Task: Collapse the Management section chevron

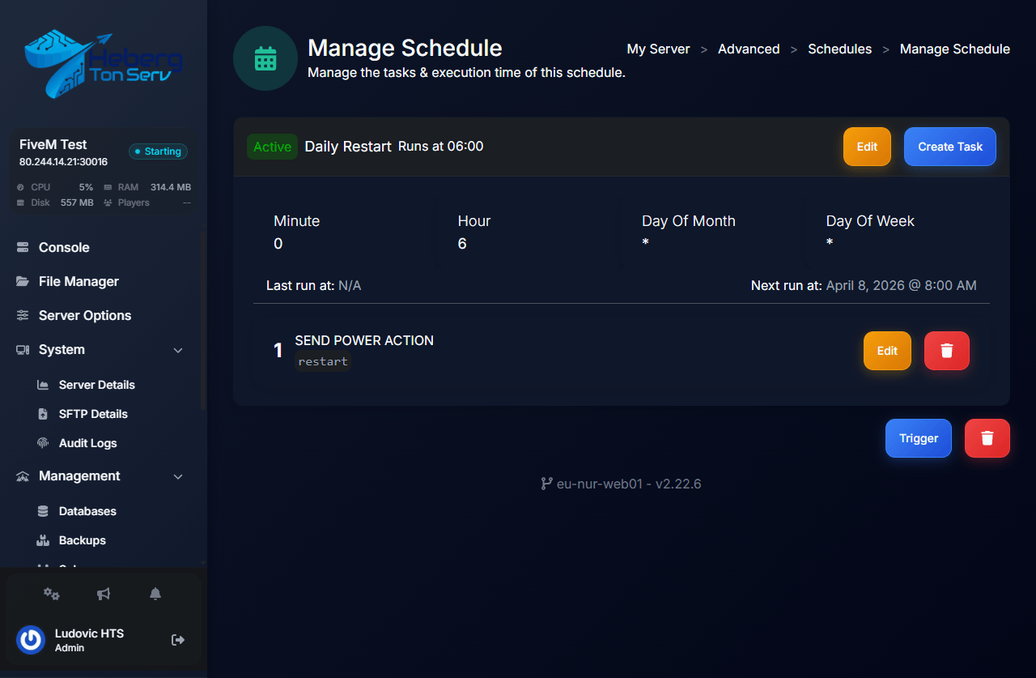Action: pos(178,476)
